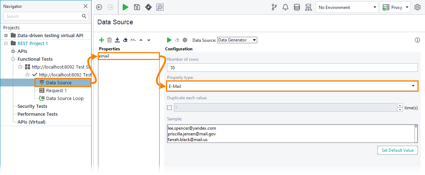The image size is (425, 175).
Task: Open the Data Source type dropdown (Data Generator)
Action: pyautogui.click(x=237, y=40)
